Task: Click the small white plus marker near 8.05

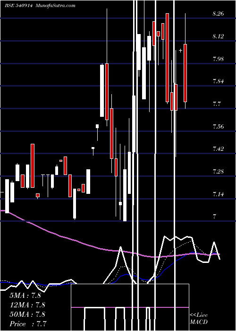Action: pos(181,51)
